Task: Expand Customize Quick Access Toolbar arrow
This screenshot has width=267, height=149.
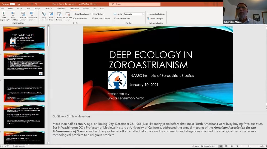Action: [x=40, y=4]
